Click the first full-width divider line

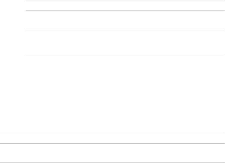pyautogui.click(x=113, y=133)
